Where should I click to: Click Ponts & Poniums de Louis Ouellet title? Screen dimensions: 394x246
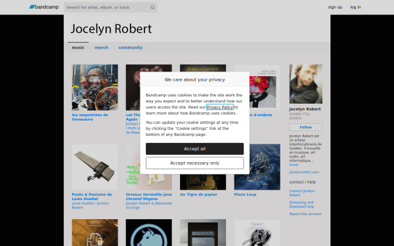[92, 197]
